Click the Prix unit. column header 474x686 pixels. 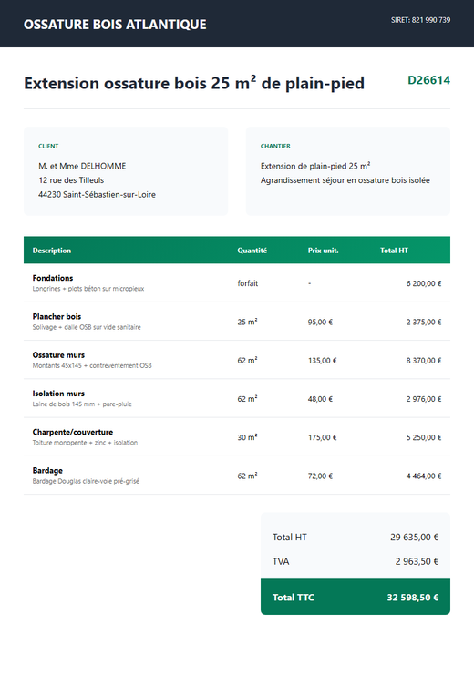click(x=323, y=251)
